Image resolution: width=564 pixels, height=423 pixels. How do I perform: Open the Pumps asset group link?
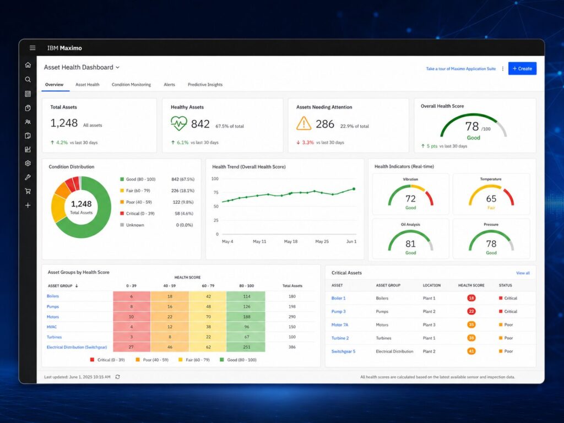coord(53,307)
